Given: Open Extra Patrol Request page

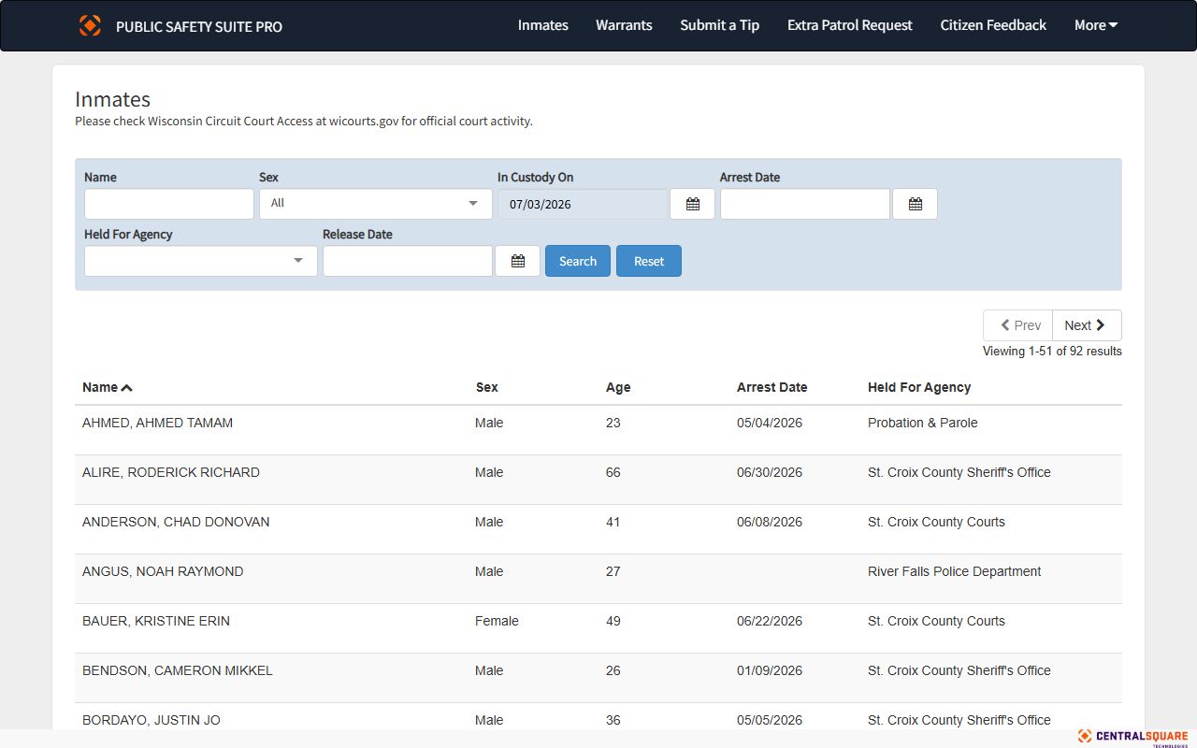Looking at the screenshot, I should click(850, 25).
